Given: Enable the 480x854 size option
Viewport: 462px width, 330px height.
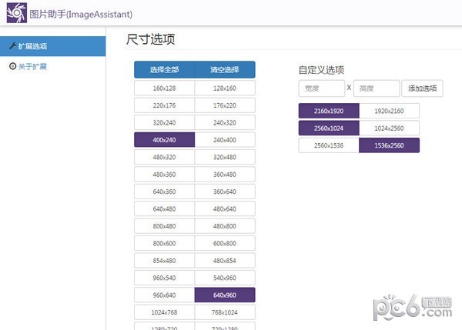Looking at the screenshot, I should pyautogui.click(x=225, y=261).
